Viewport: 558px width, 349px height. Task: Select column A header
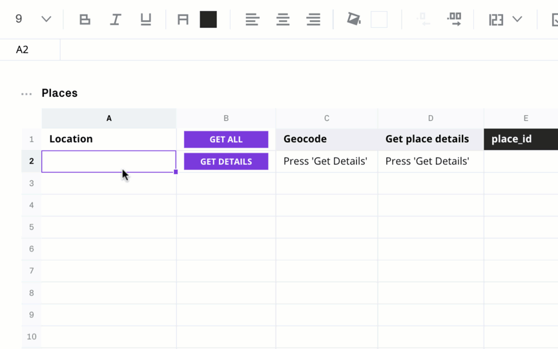(109, 118)
